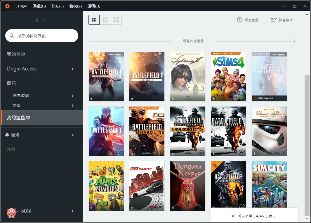311x223 pixels.
Task: Open the SimCity game tile
Action: point(269,184)
